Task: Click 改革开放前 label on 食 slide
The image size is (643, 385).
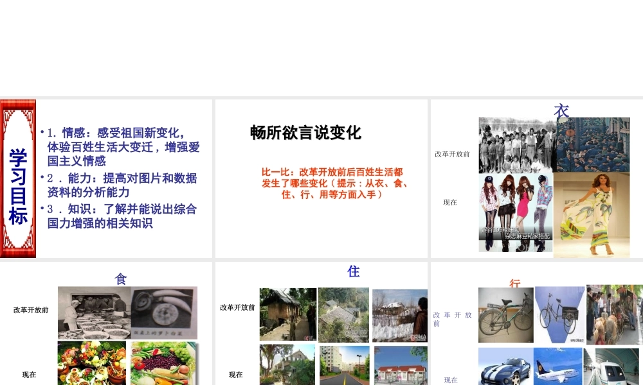Action: [x=31, y=310]
